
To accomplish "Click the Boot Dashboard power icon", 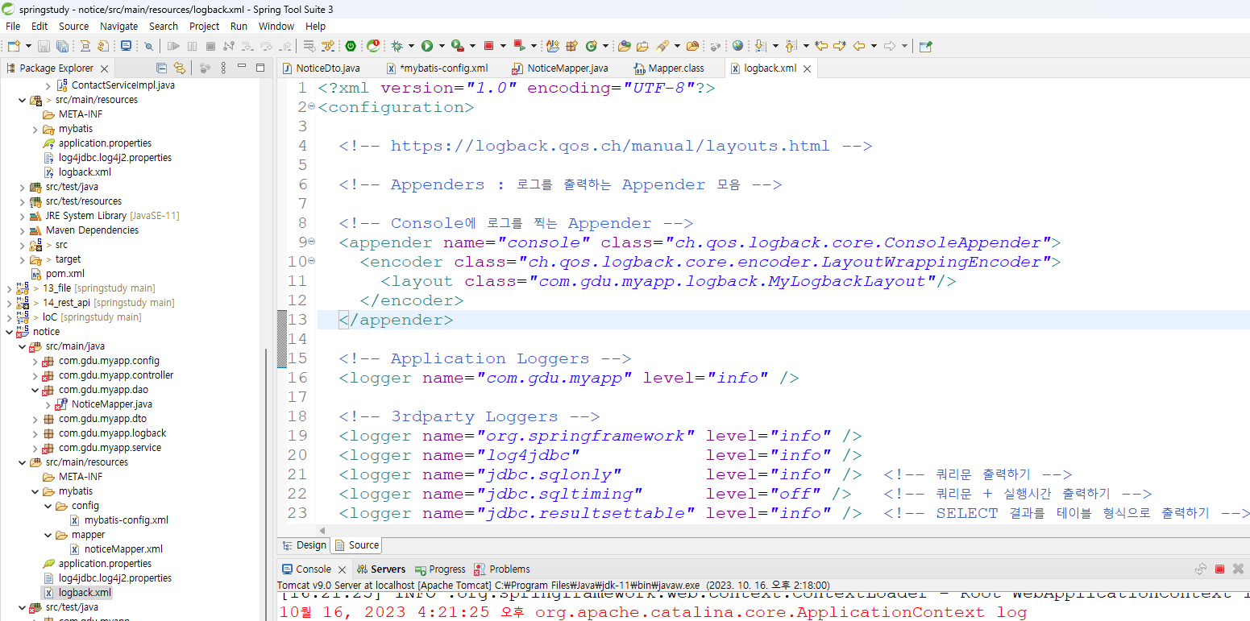I will tap(351, 46).
